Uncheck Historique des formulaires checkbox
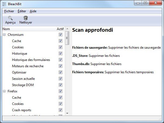 pyautogui.click(x=60, y=60)
